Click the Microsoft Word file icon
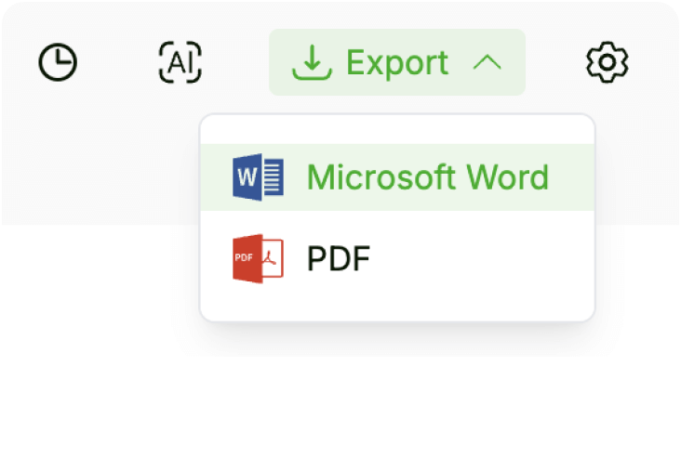The height and width of the screenshot is (457, 681). 258,176
